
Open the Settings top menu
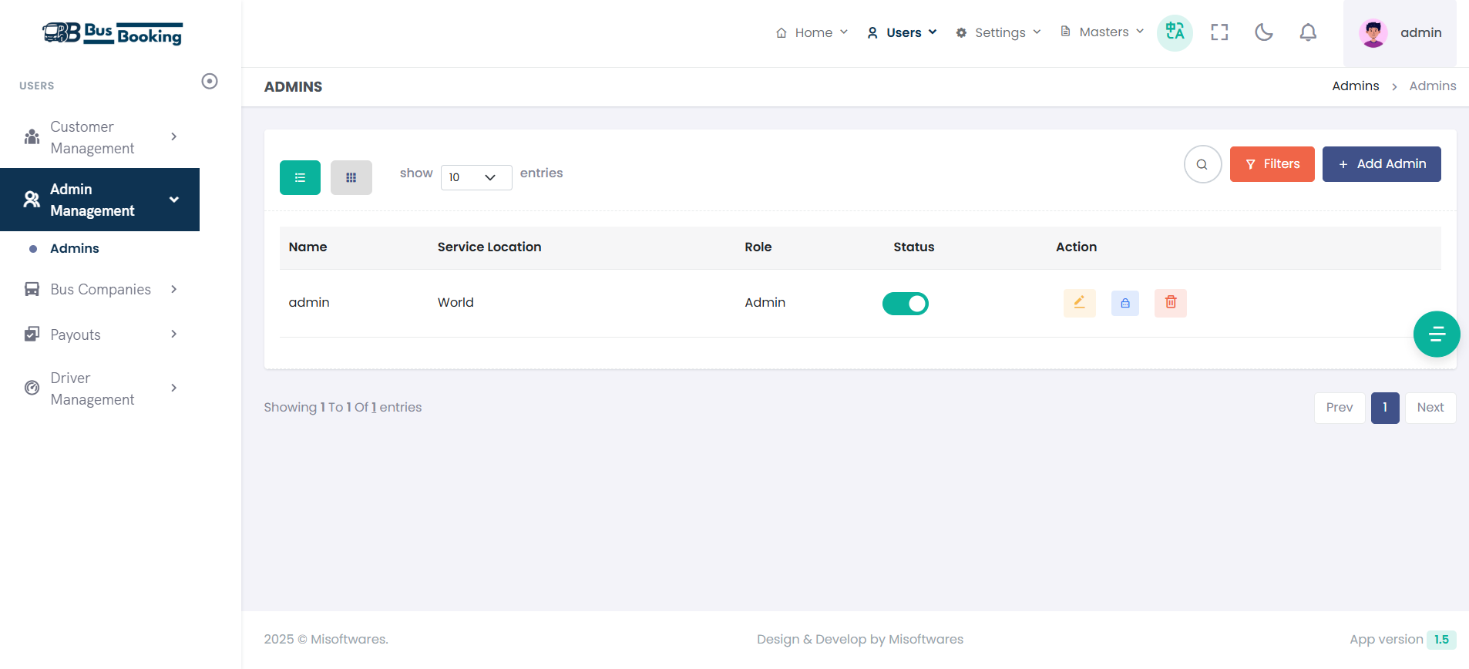tap(998, 32)
